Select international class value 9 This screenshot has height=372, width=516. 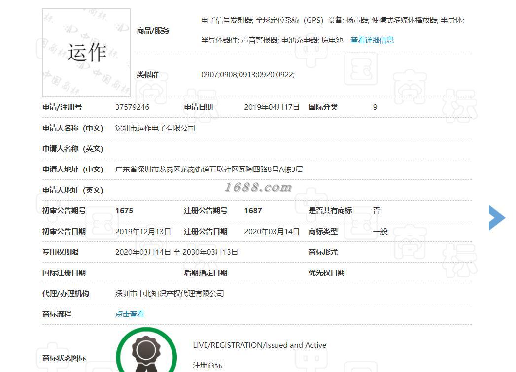pyautogui.click(x=375, y=107)
